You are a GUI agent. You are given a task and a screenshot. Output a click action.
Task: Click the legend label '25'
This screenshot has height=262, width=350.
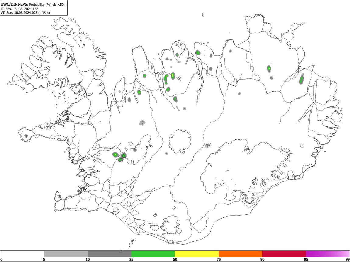[x=131, y=259]
